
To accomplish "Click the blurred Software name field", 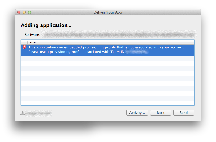I will (119, 34).
